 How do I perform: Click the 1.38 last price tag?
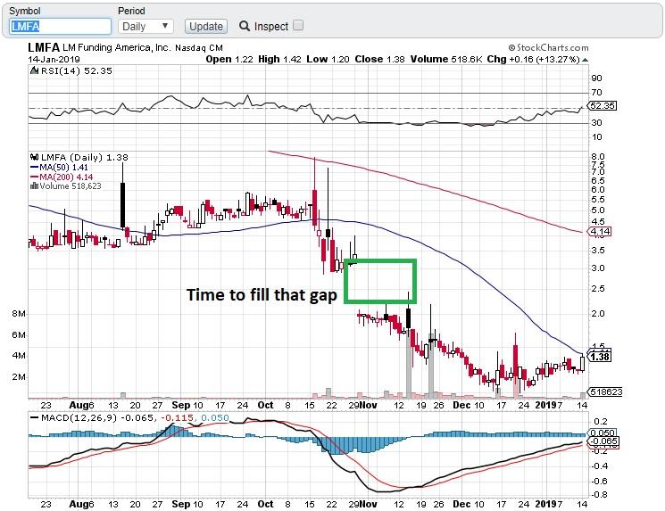[599, 357]
